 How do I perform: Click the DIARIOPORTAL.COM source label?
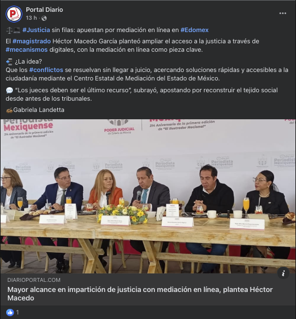[34, 280]
